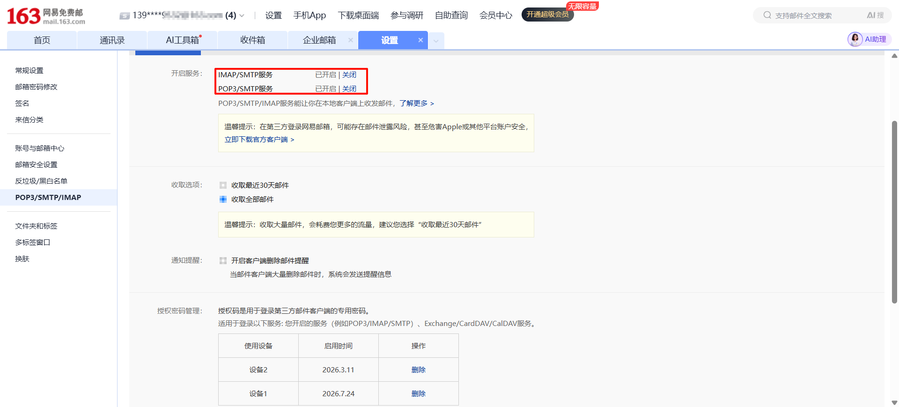Open 邮箱安全设置 in the sidebar

pyautogui.click(x=36, y=164)
